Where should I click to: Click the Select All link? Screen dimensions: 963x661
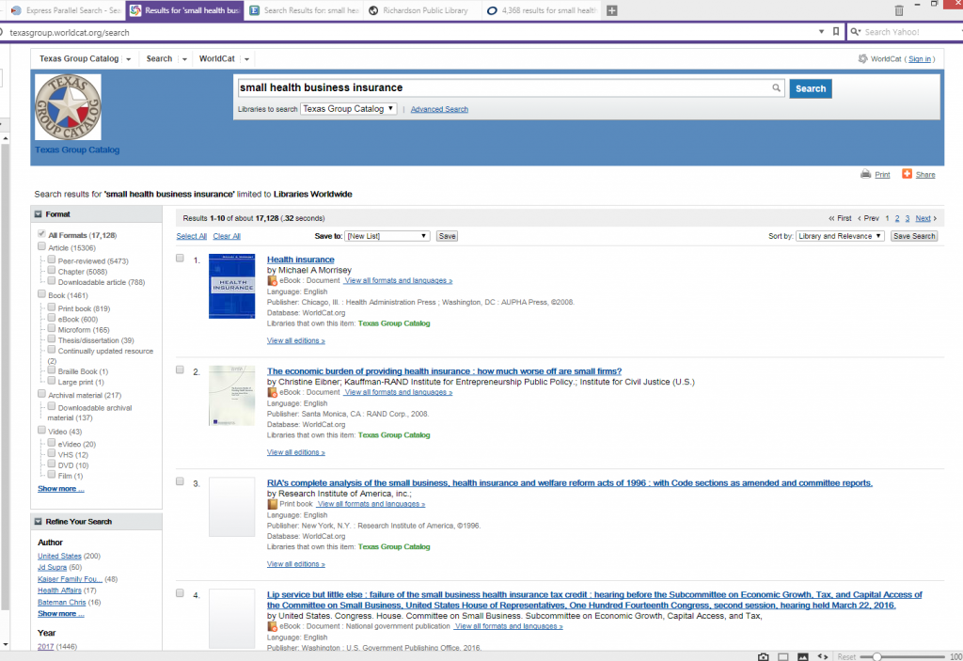[x=191, y=237]
